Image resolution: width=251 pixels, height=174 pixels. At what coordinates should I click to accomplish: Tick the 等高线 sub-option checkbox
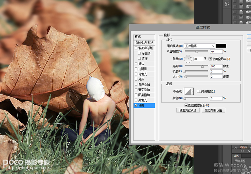(139, 53)
